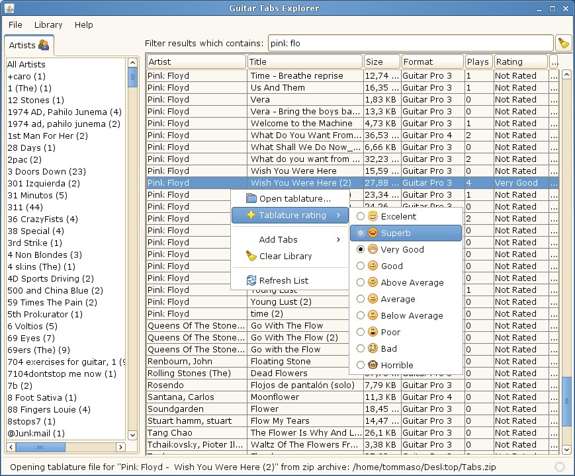This screenshot has height=476, width=575.
Task: Sort table by Title column header
Action: [x=305, y=61]
